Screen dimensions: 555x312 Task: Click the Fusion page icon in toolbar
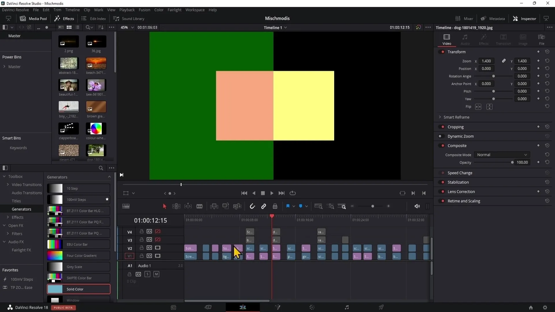tap(277, 307)
